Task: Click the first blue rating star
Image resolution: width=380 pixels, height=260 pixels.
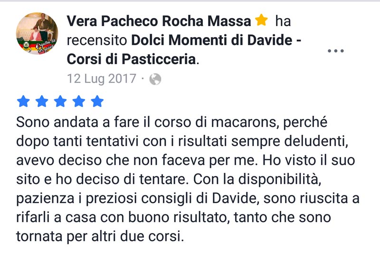Action: (x=23, y=101)
